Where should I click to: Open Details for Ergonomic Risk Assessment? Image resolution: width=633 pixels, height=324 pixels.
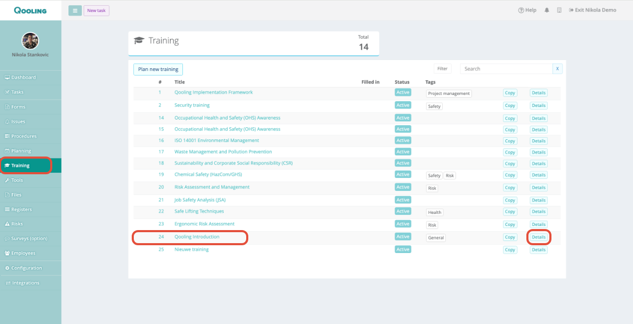tap(538, 224)
